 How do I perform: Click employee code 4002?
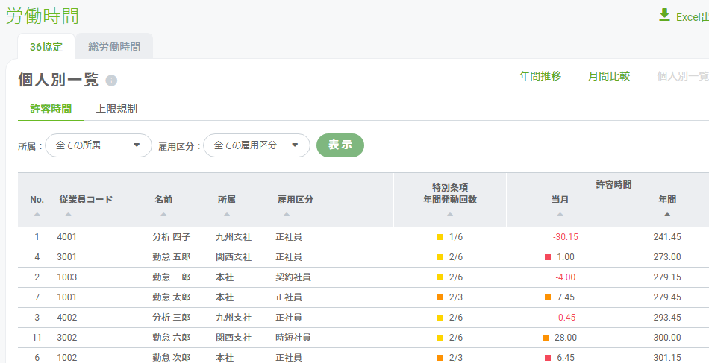point(67,318)
